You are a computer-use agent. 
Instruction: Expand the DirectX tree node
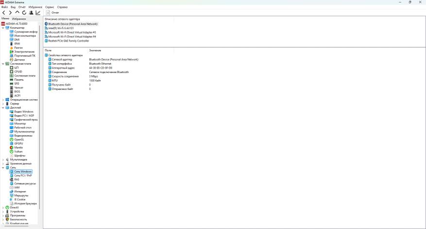[x=3, y=208]
